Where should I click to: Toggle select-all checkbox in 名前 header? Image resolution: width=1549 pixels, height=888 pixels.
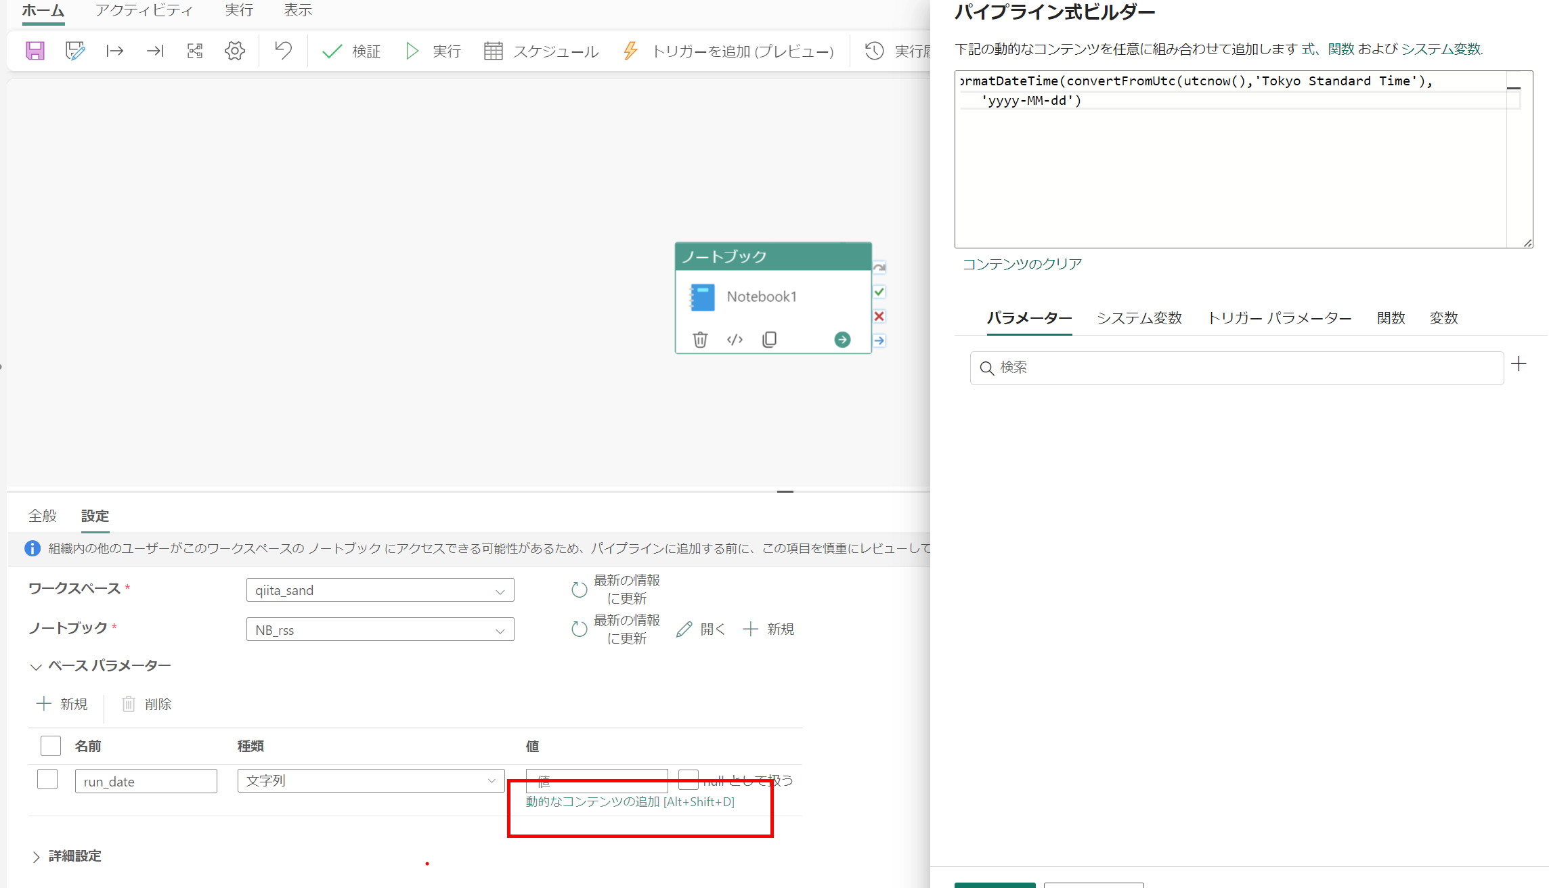(51, 746)
